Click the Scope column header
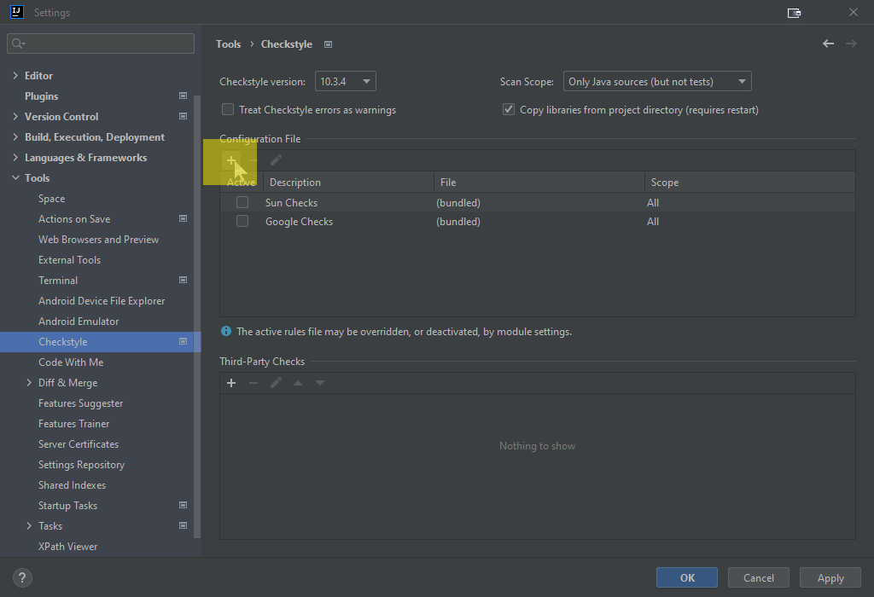 (749, 183)
